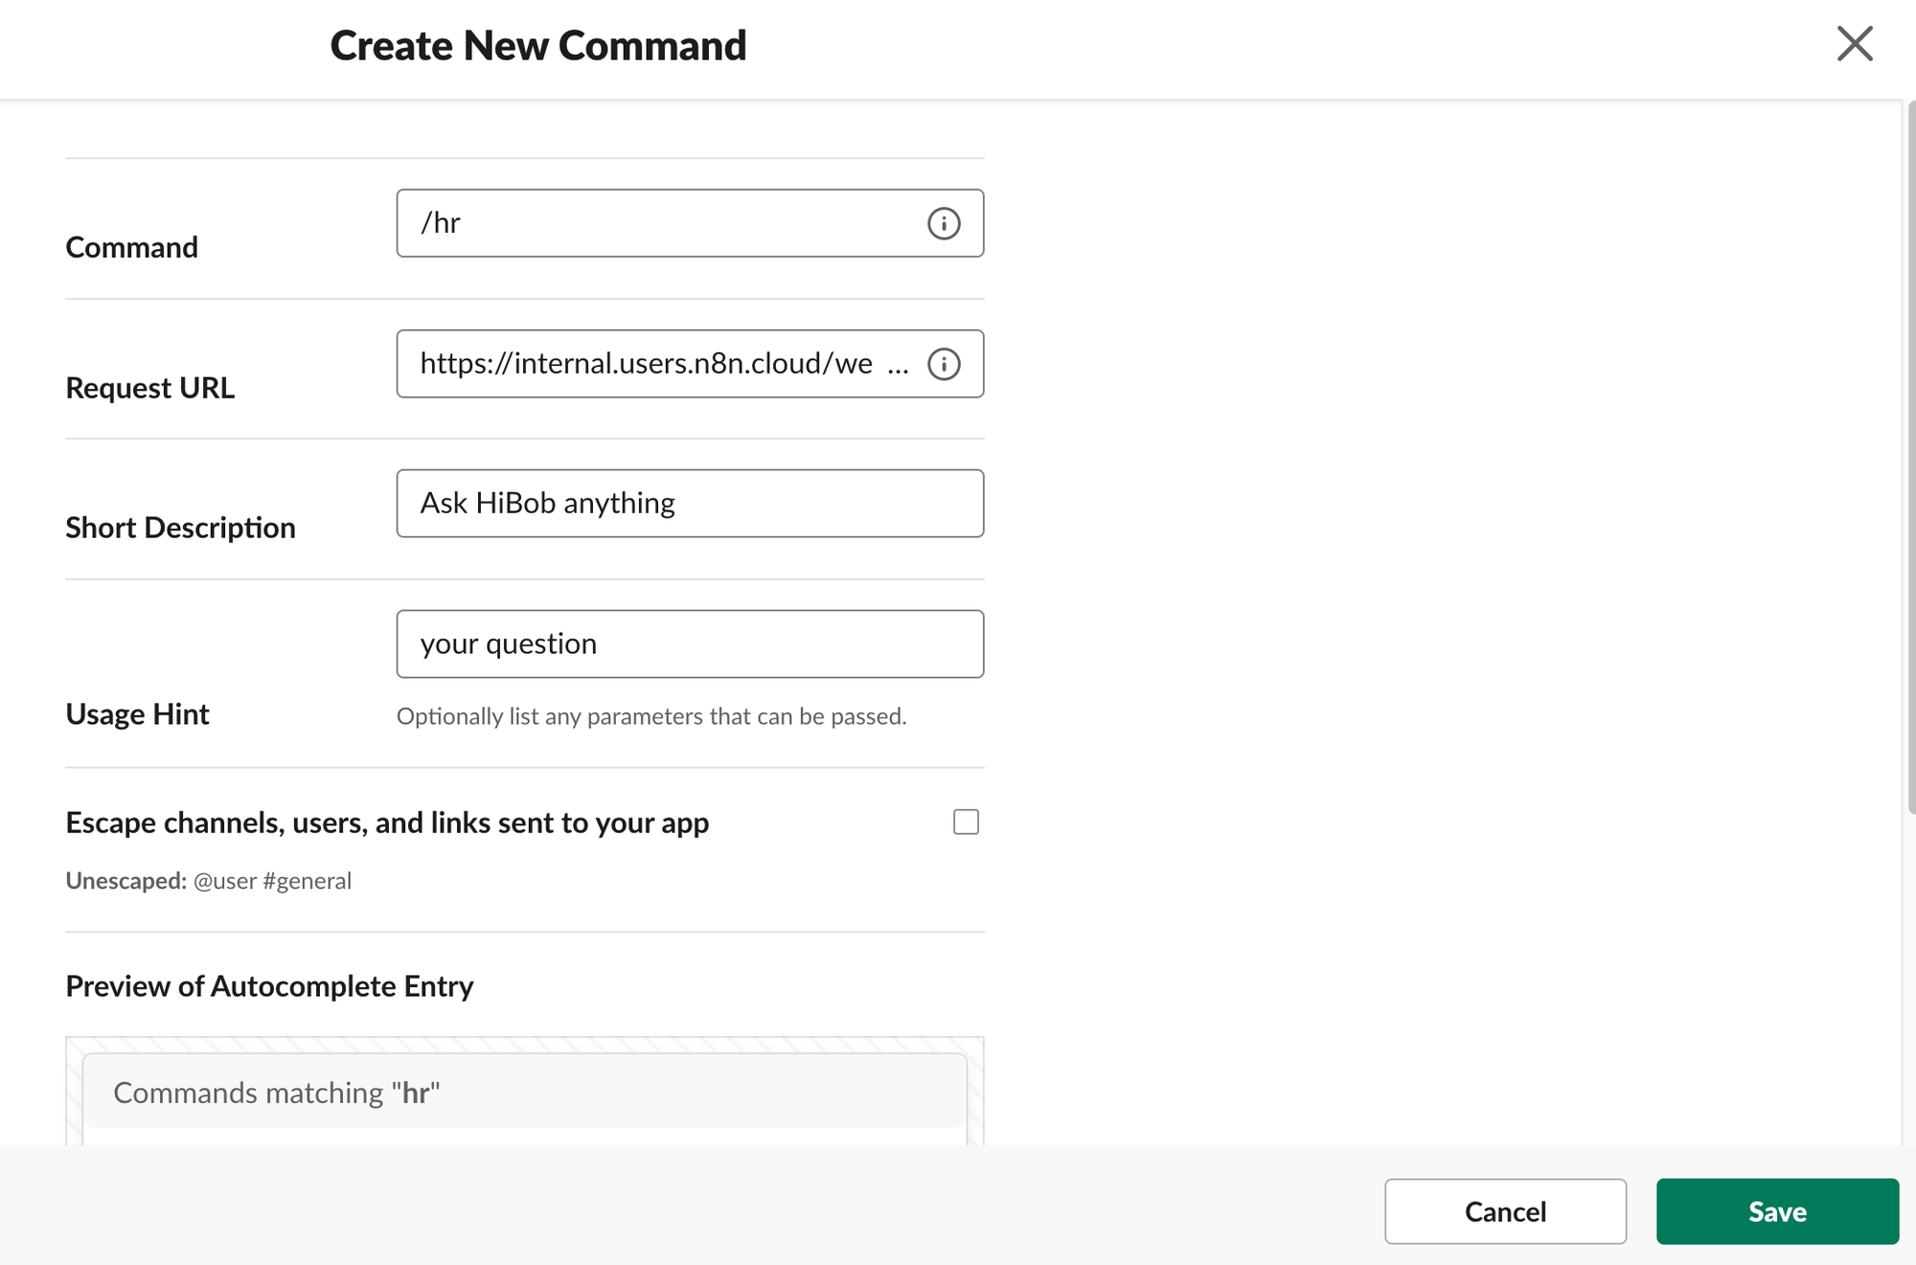Click the info icon in Request URL field
Viewport: 1916px width, 1265px height.
click(944, 364)
